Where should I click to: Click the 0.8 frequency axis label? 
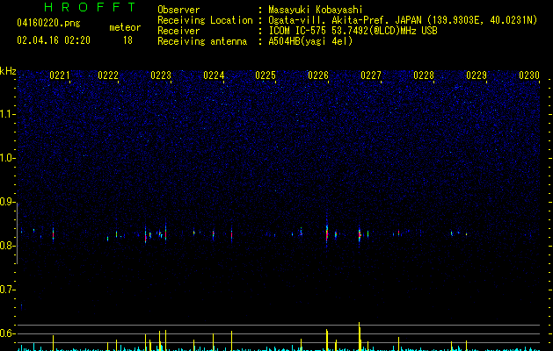coord(7,246)
